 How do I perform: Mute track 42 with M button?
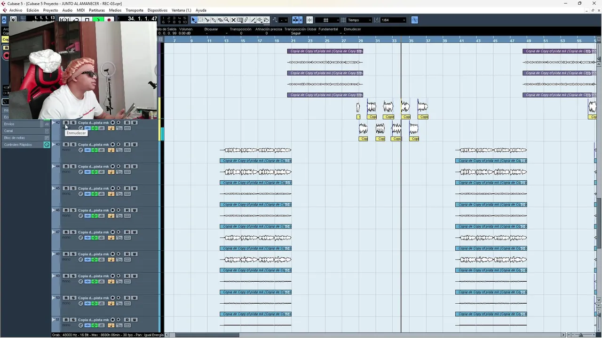66,123
